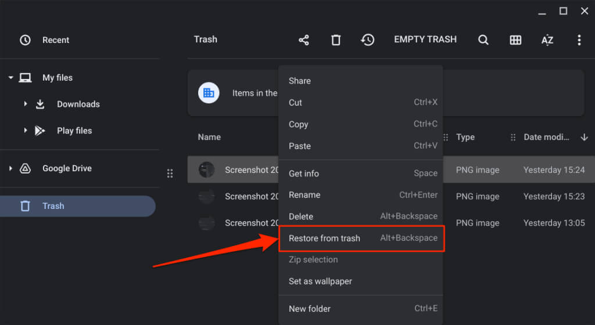Expand the My files tree

tap(10, 78)
